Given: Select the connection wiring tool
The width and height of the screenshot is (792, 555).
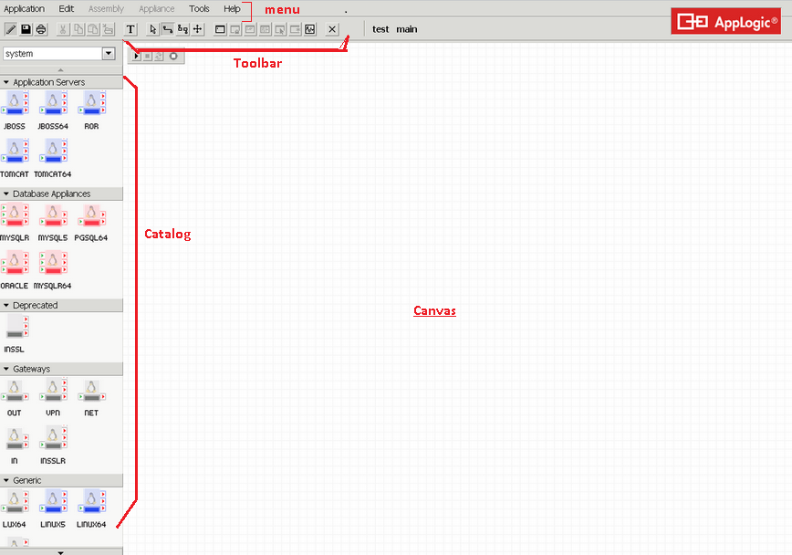Looking at the screenshot, I should click(x=168, y=29).
